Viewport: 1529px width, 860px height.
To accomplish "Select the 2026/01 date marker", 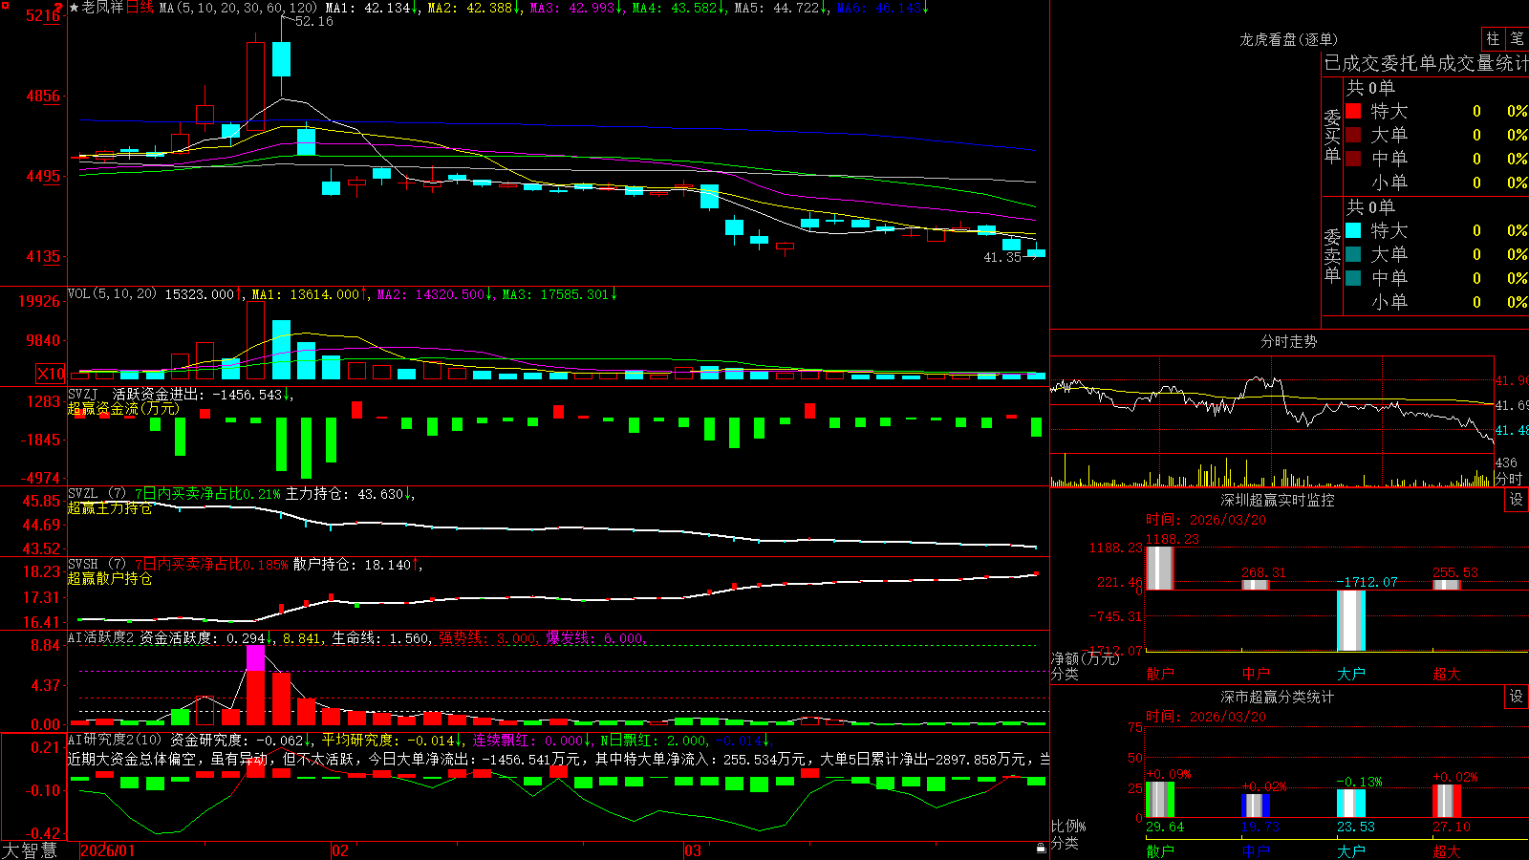I will (108, 850).
